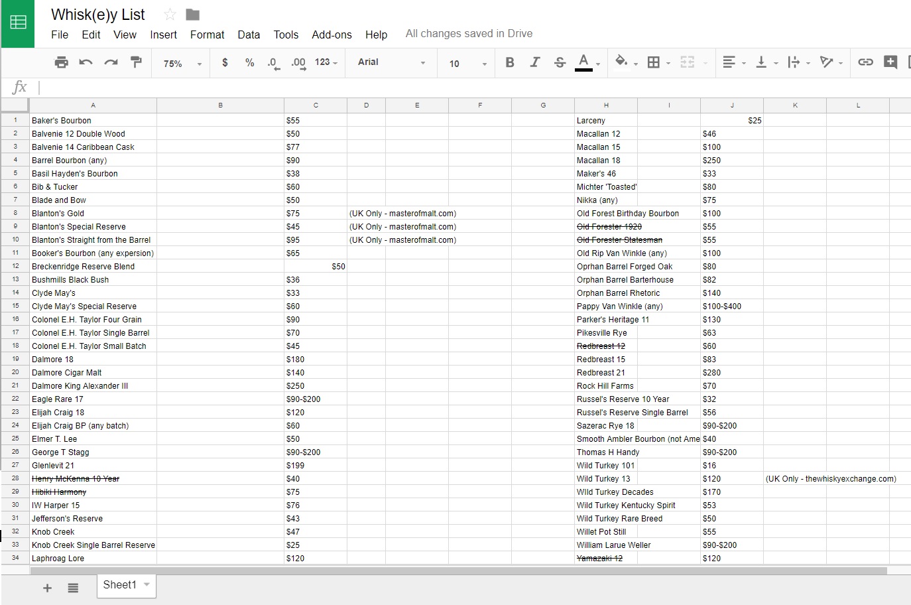Viewport: 911px width, 605px height.
Task: Open the File menu
Action: (60, 34)
